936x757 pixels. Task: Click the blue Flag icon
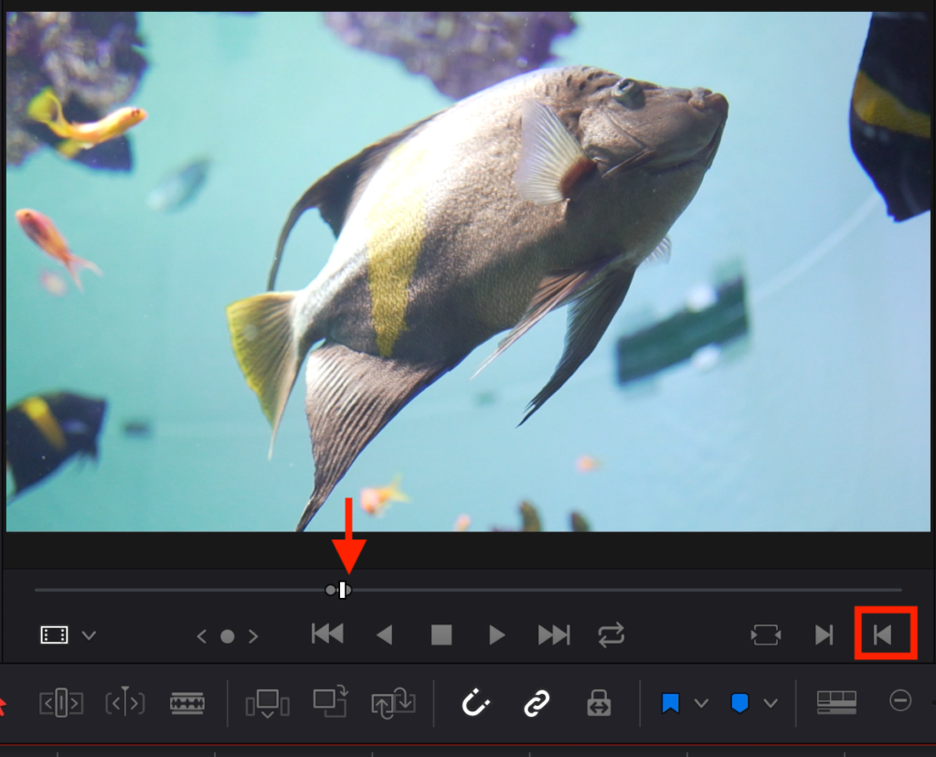[x=670, y=703]
